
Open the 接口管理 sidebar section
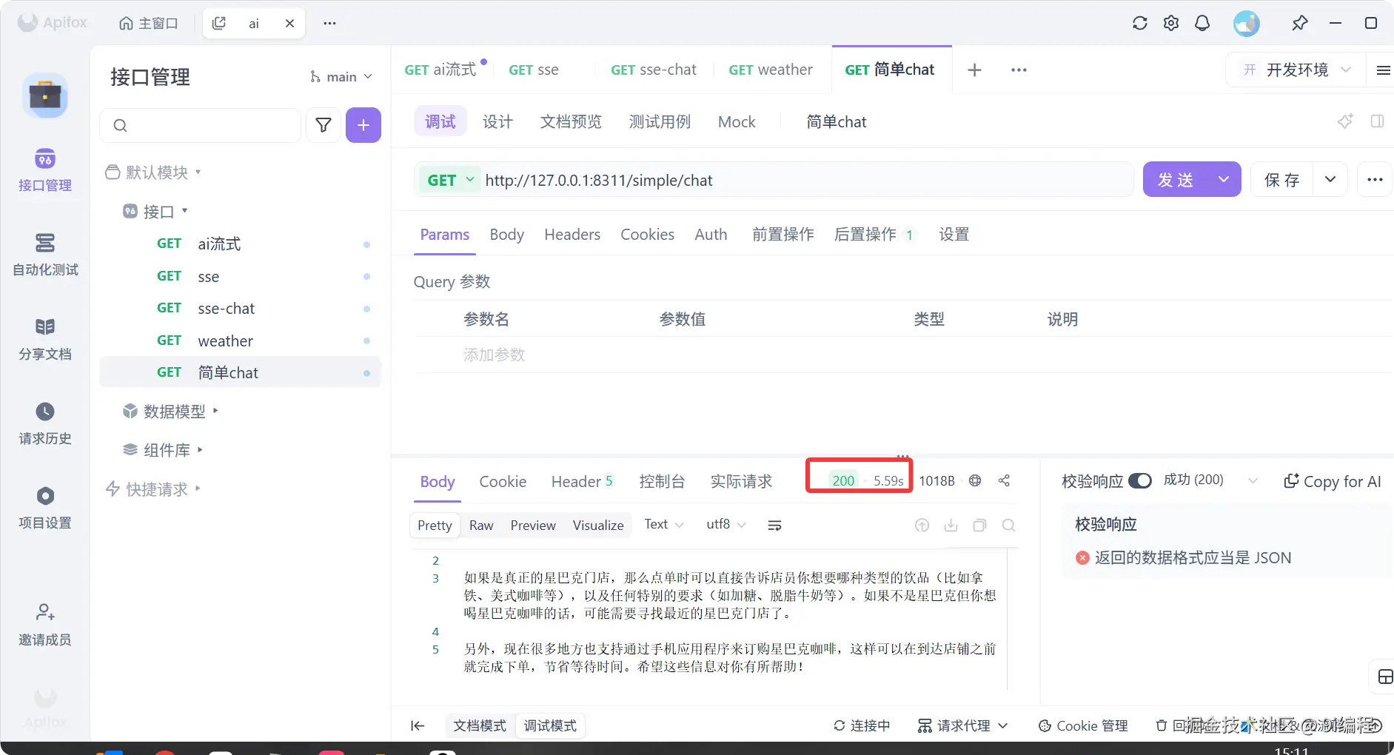(44, 170)
